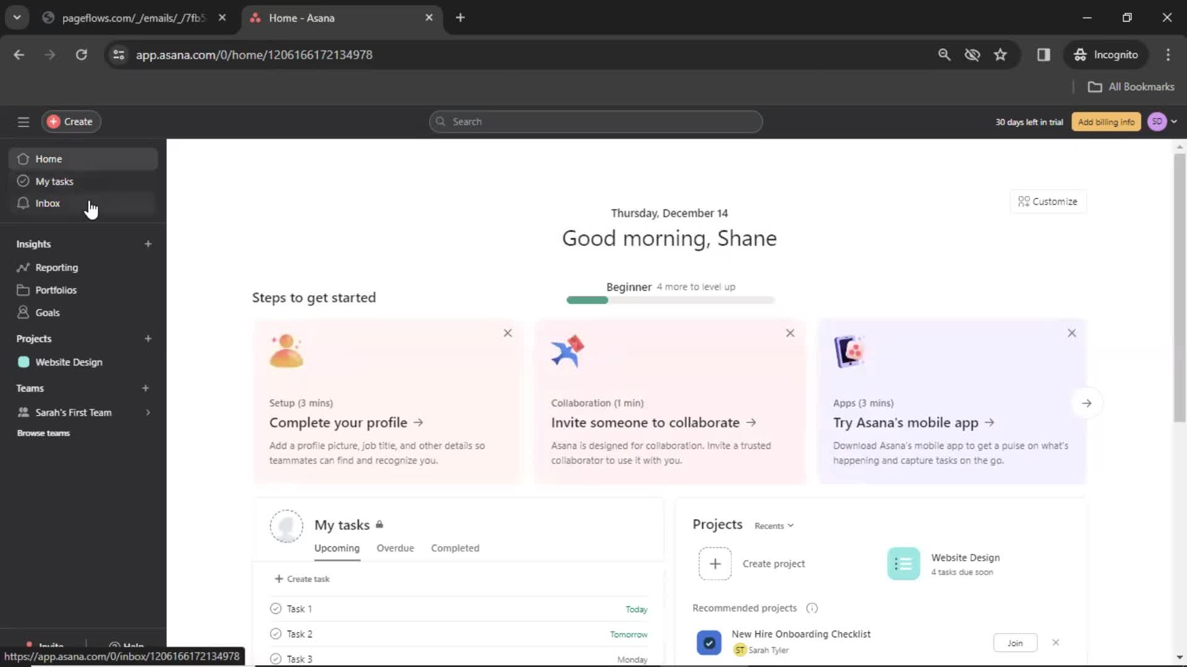Switch to Overdue tab in My Tasks
1187x667 pixels.
pos(396,547)
